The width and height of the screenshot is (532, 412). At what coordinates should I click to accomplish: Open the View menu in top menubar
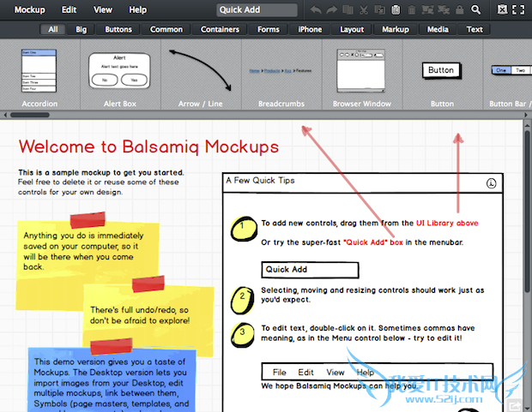(103, 9)
